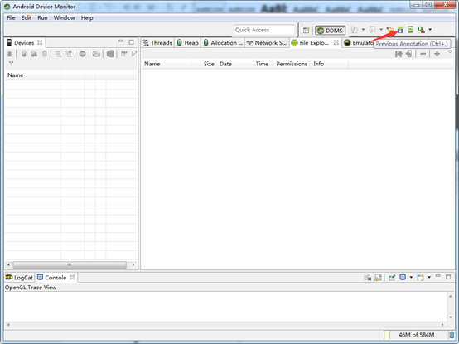459x344 pixels.
Task: Open the Help menu
Action: pos(87,18)
